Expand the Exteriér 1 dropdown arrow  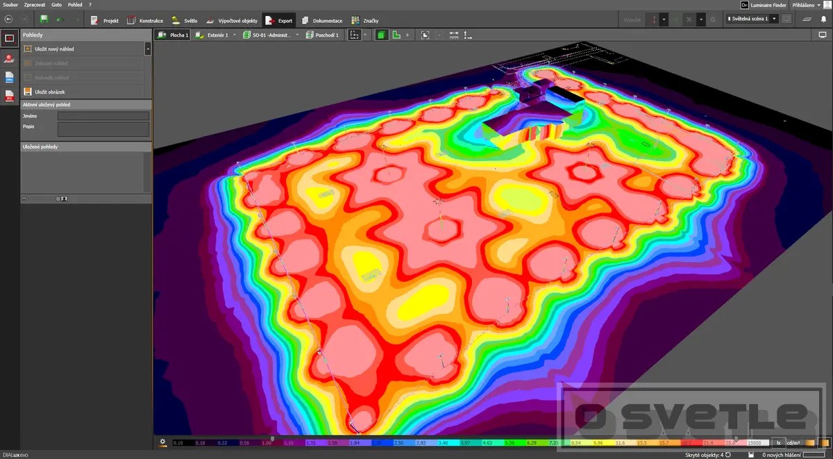pos(235,35)
